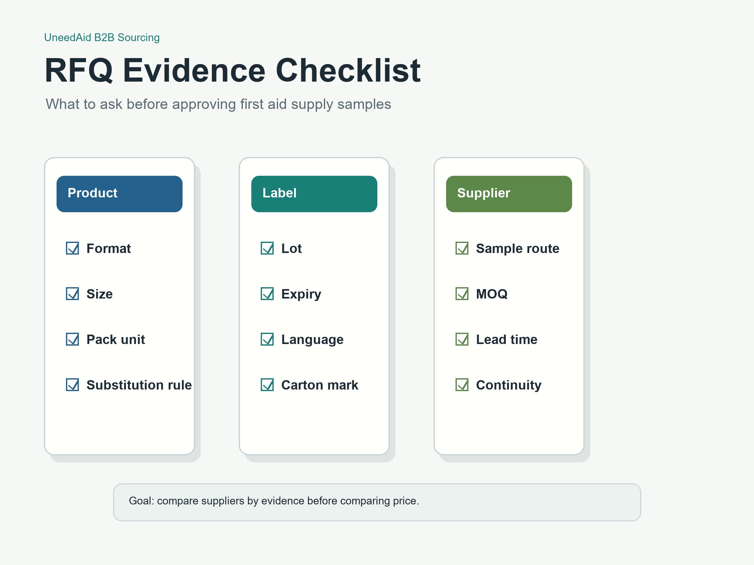
Task: Click the 'MOQ' label text
Action: click(492, 294)
